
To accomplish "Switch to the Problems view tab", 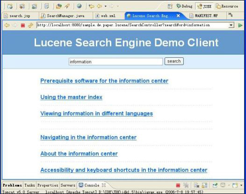I will pyautogui.click(x=12, y=185).
